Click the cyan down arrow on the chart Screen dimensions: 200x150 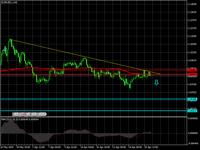(x=156, y=83)
